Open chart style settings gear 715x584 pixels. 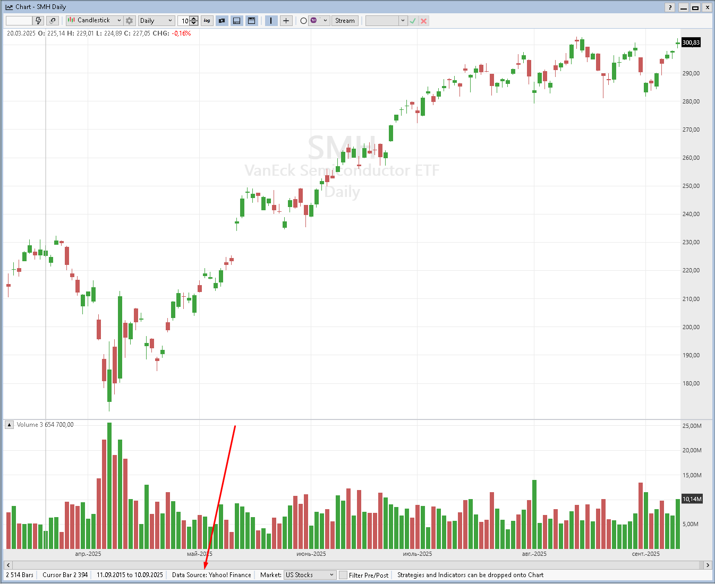129,21
